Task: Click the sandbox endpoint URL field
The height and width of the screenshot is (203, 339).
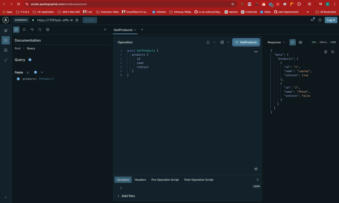Action: [55, 20]
